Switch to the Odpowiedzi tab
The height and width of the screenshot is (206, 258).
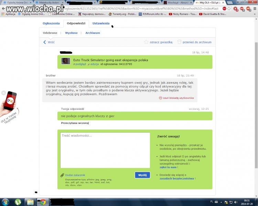click(76, 23)
